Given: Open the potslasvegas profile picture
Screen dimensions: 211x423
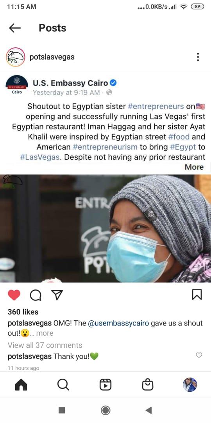Looking at the screenshot, I should [x=15, y=57].
